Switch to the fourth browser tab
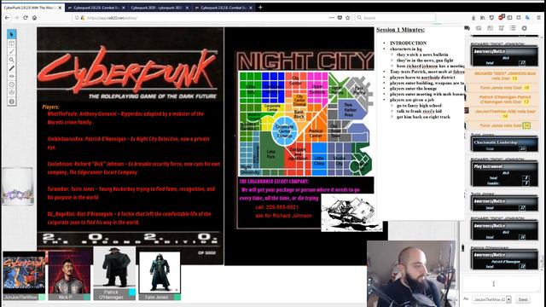Viewport: 546px width, 307px height. (x=224, y=8)
